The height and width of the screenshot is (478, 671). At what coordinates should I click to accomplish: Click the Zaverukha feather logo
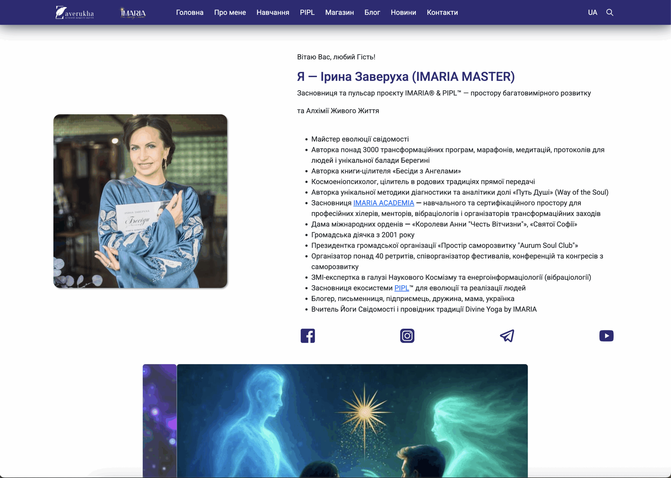click(x=74, y=12)
